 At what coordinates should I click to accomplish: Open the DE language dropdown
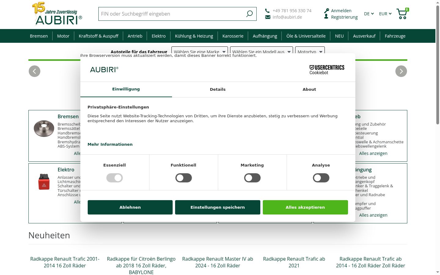[x=369, y=14]
